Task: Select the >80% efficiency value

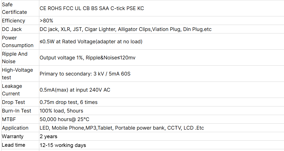Action: 46,21
